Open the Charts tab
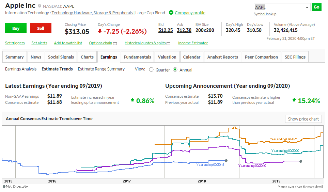This screenshot has height=192, width=328. [87, 57]
